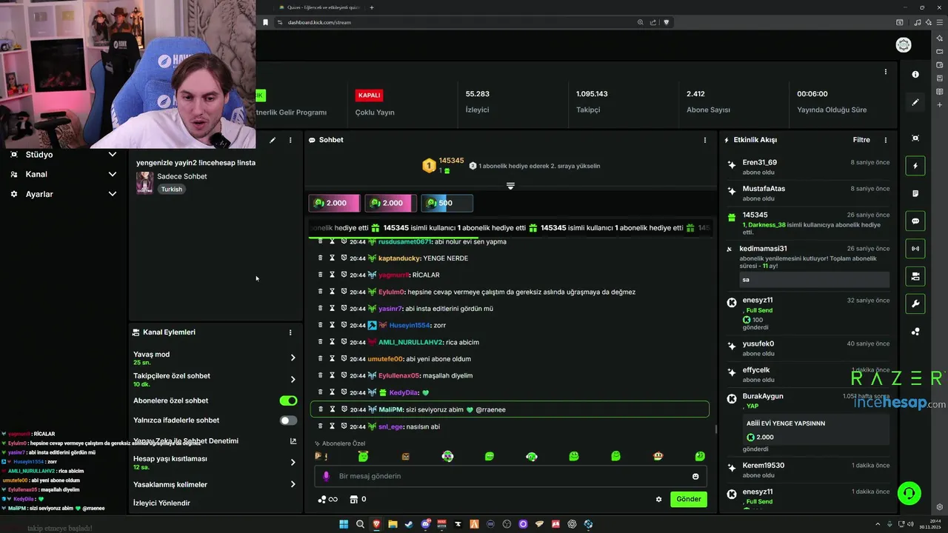
Task: Click the fullscreen frame icon in right sidebar
Action: point(915,138)
